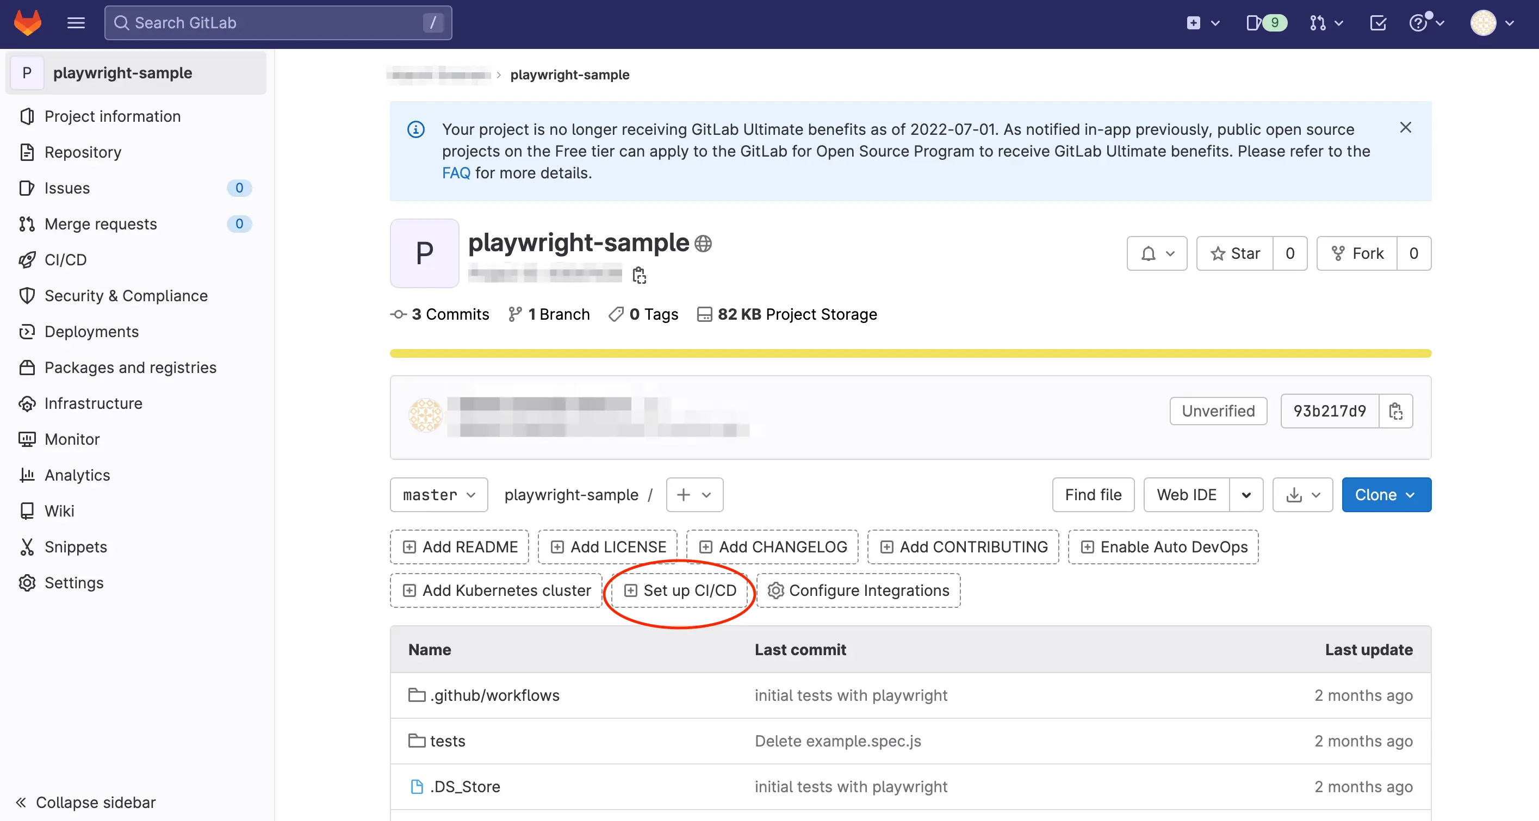Copy the project ID next to the title
This screenshot has height=821, width=1539.
(640, 275)
